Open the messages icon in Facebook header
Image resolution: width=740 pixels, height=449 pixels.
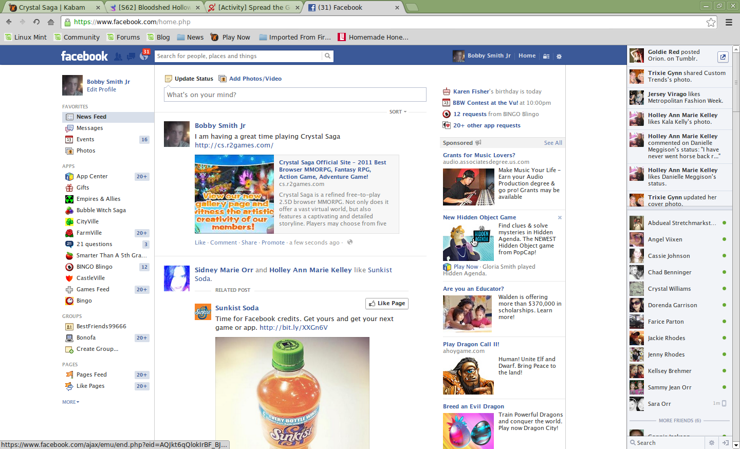131,57
